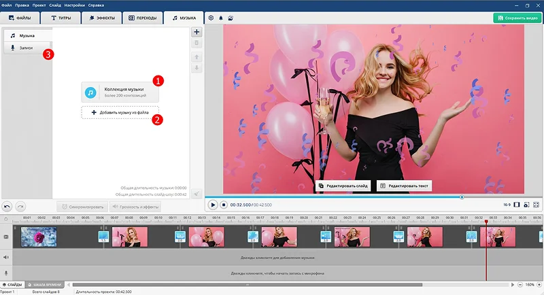Click timeline scroll right arrow
The height and width of the screenshot is (295, 544).
(x=513, y=285)
